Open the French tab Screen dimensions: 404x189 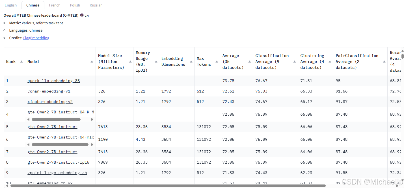[x=55, y=5]
